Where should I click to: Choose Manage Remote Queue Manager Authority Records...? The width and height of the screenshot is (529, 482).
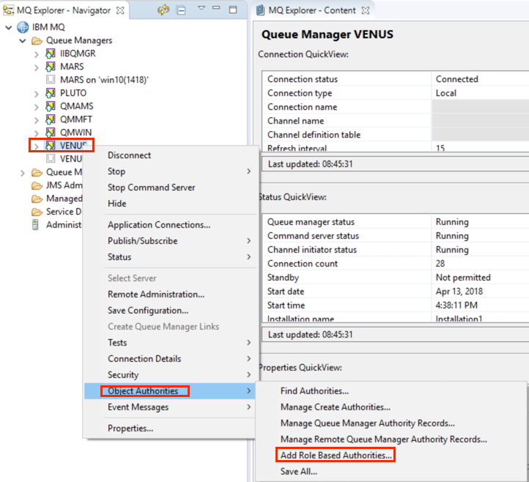(x=384, y=440)
